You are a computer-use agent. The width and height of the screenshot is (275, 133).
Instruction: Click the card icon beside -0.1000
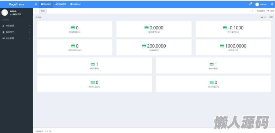[225, 28]
